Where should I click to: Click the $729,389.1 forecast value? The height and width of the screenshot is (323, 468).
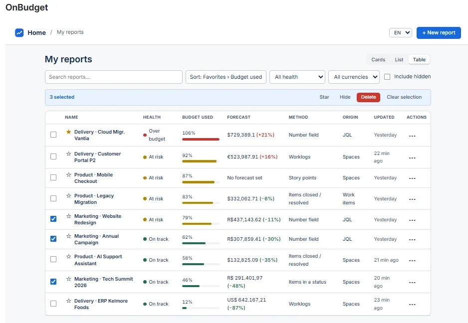[241, 135]
